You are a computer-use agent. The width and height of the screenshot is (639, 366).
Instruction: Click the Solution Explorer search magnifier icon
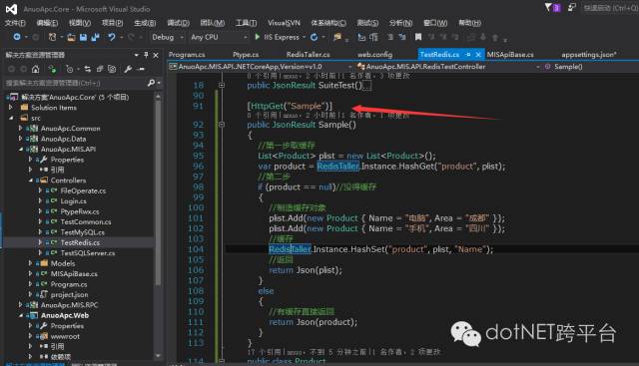pyautogui.click(x=151, y=83)
